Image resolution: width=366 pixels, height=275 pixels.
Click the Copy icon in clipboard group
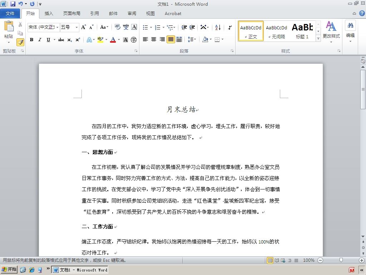point(20,33)
